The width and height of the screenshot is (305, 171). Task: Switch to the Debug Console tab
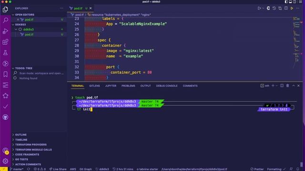point(167,86)
